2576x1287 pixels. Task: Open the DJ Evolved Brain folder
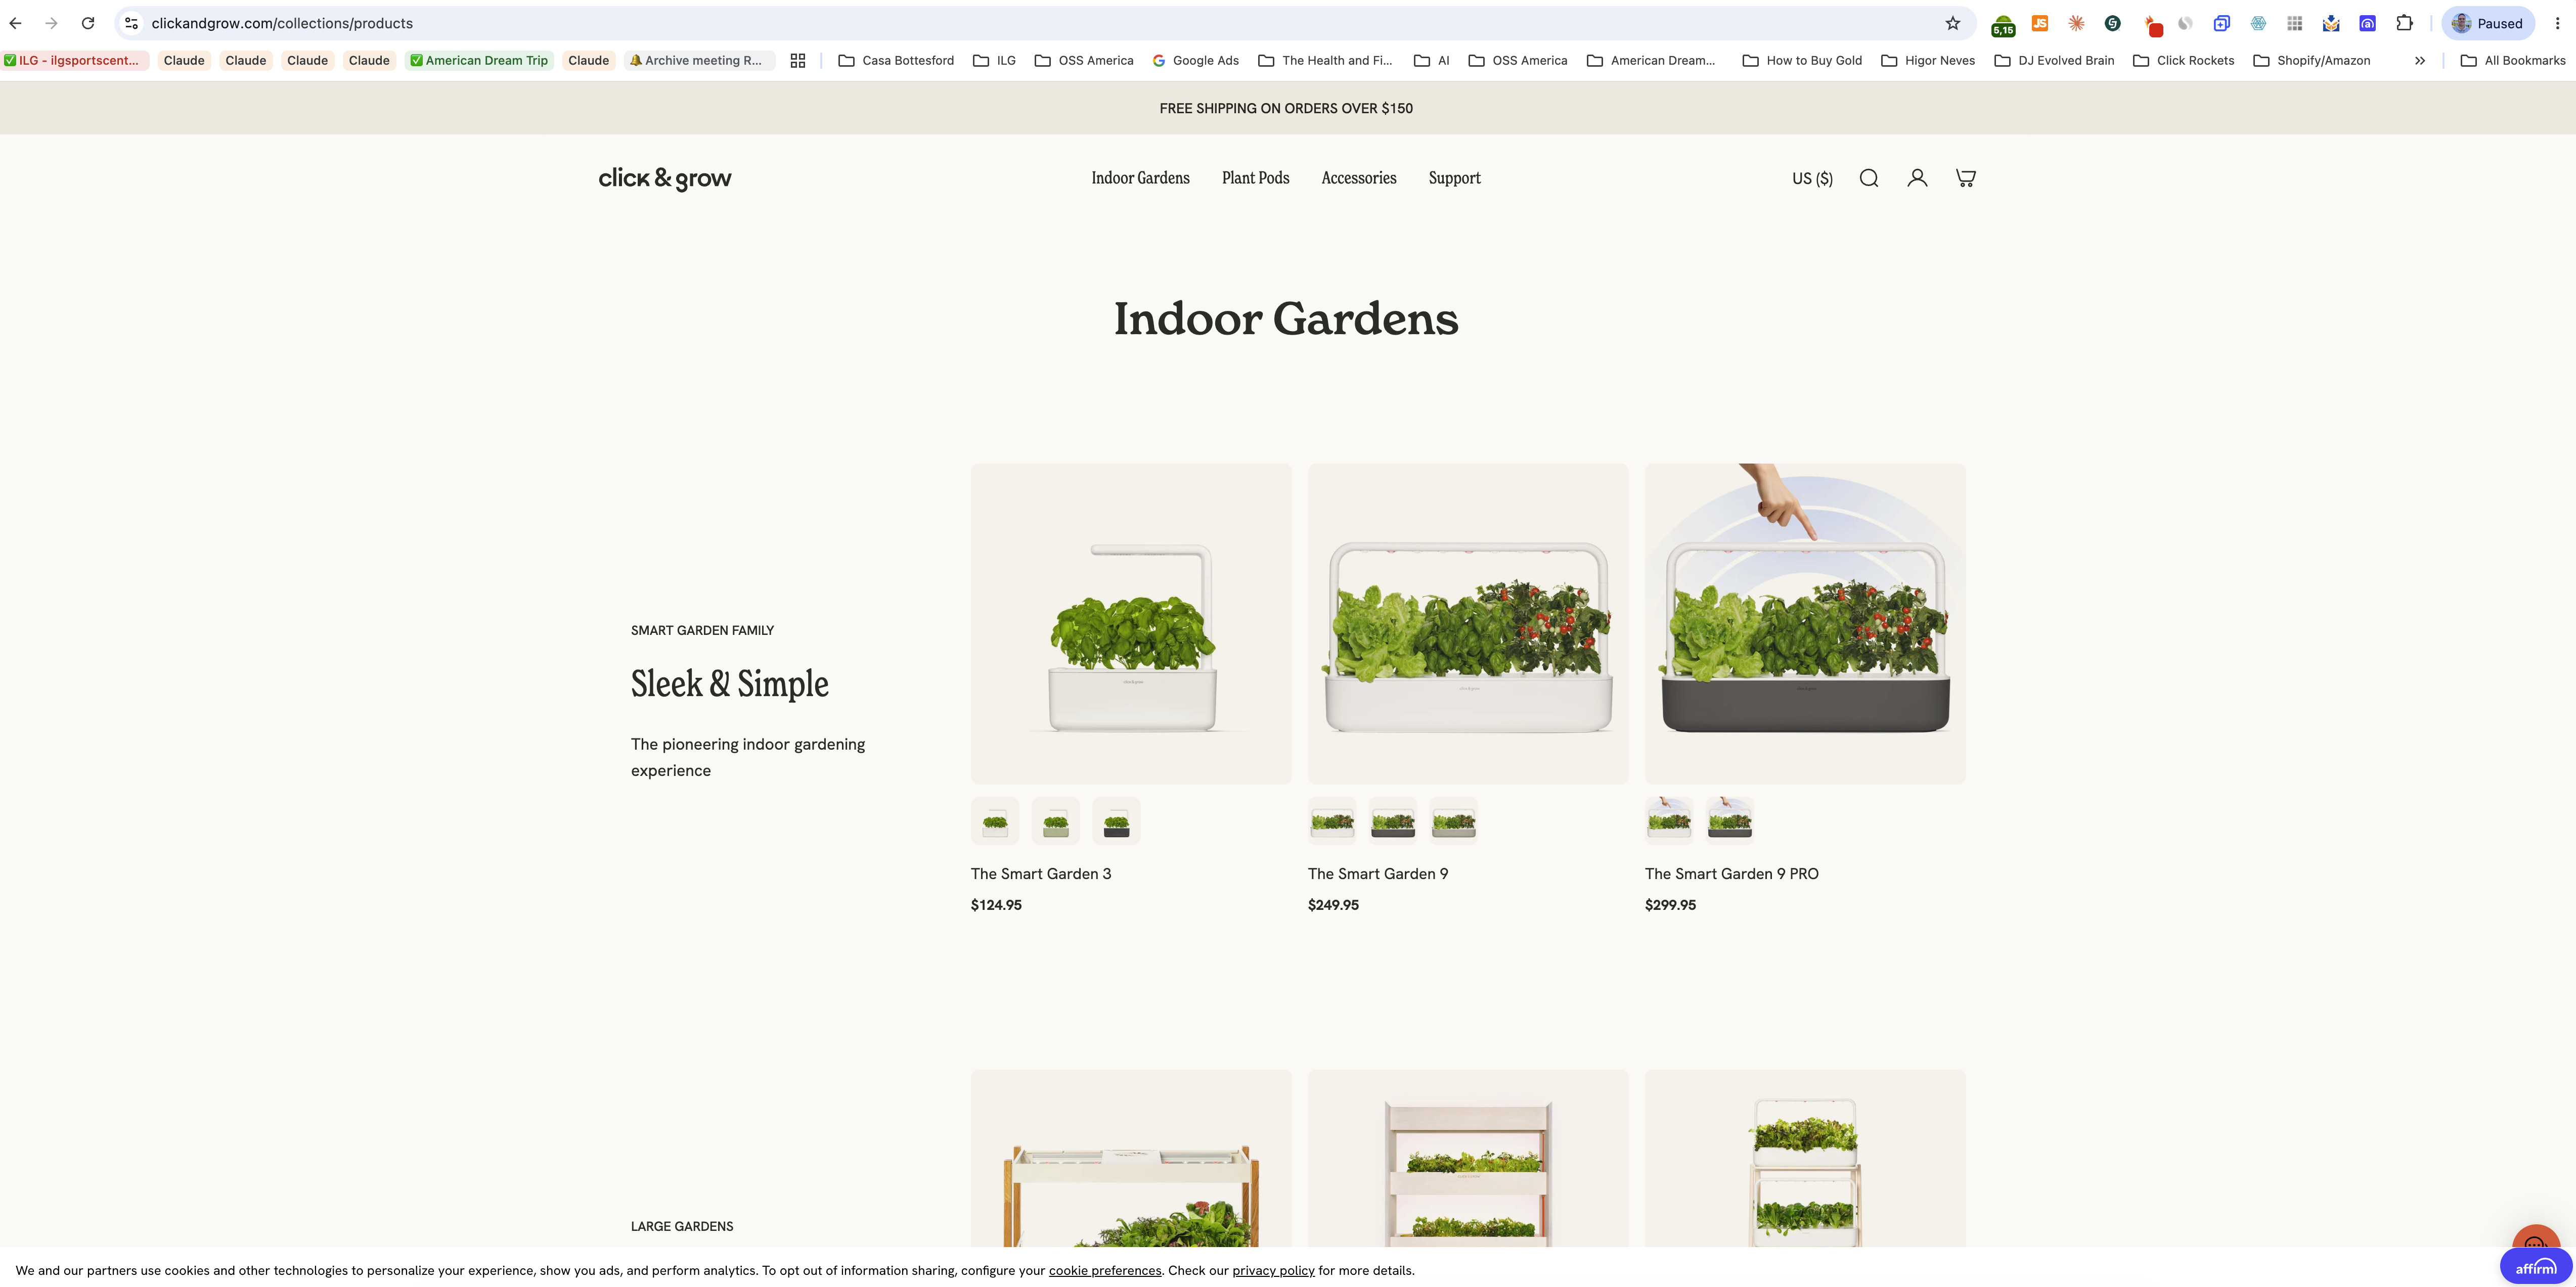click(2054, 61)
